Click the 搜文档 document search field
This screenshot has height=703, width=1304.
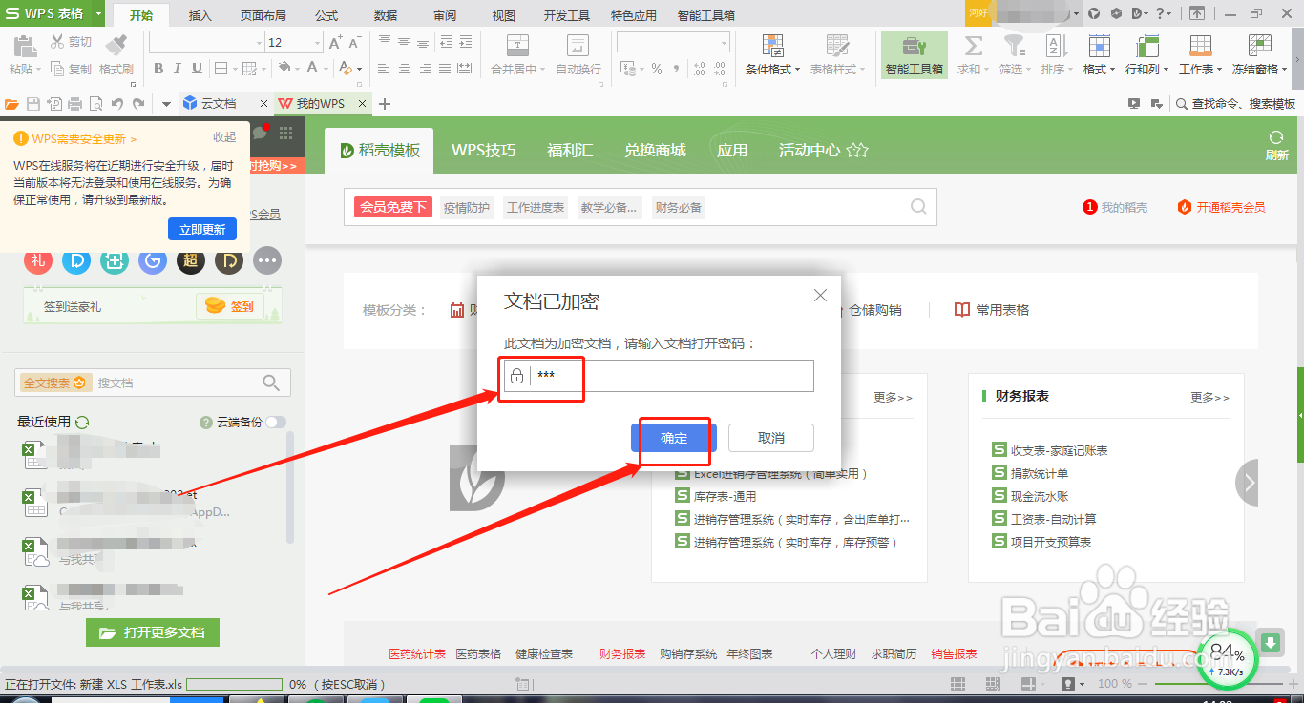(x=153, y=383)
